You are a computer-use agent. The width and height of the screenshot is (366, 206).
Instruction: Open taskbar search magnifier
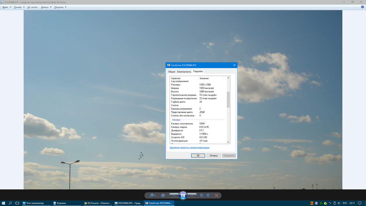[x=10, y=203]
